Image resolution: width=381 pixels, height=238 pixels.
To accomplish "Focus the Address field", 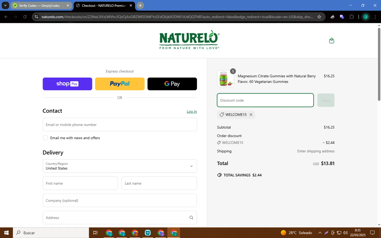I will [x=120, y=218].
